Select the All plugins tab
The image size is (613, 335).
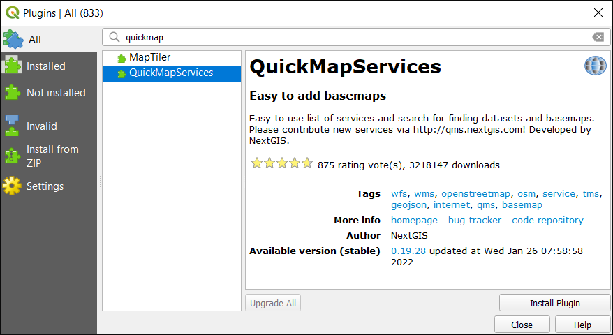48,40
